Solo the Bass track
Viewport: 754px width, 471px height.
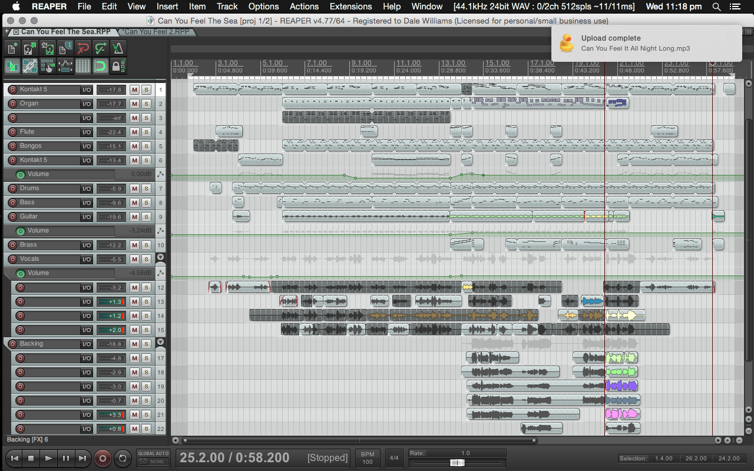pyautogui.click(x=146, y=203)
